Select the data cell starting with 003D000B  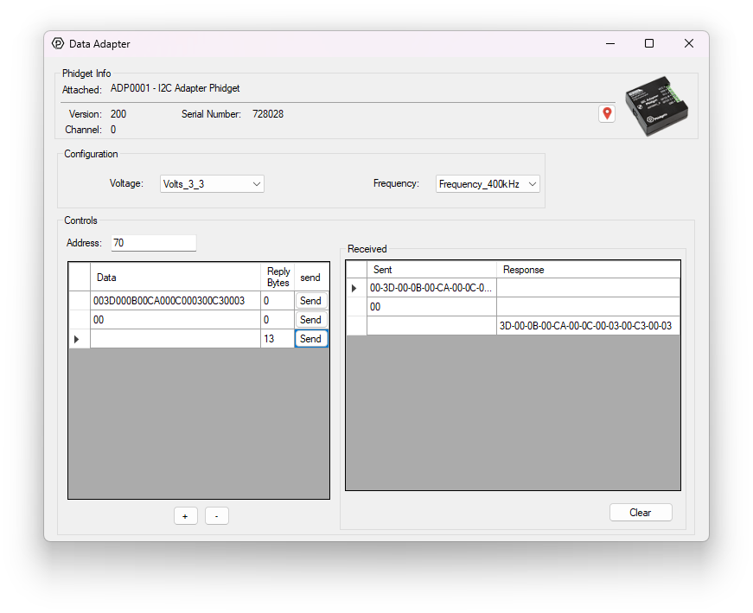click(175, 301)
